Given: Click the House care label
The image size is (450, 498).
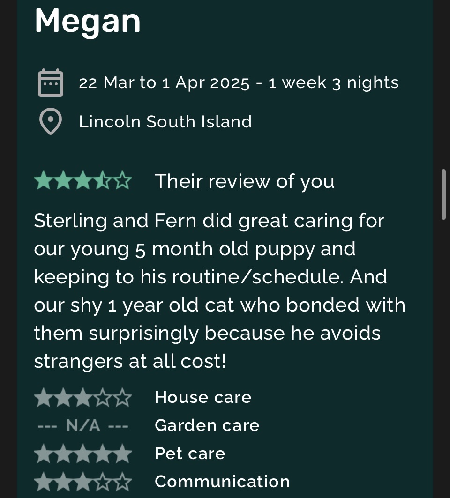Looking at the screenshot, I should [203, 397].
